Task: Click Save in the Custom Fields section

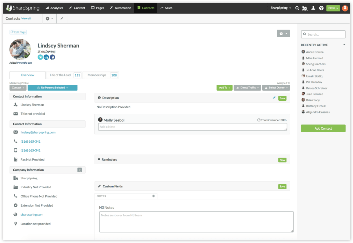Action: (x=282, y=187)
